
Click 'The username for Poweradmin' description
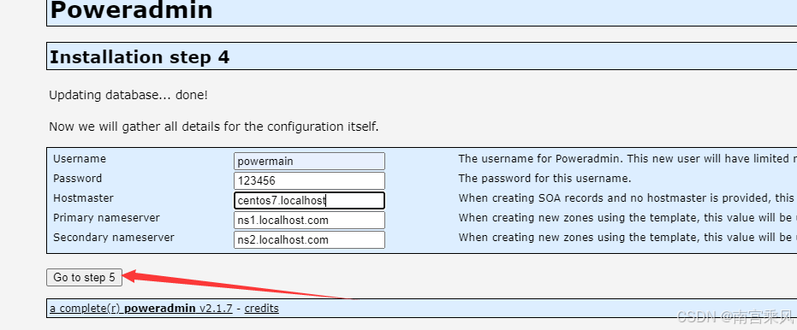tap(627, 158)
